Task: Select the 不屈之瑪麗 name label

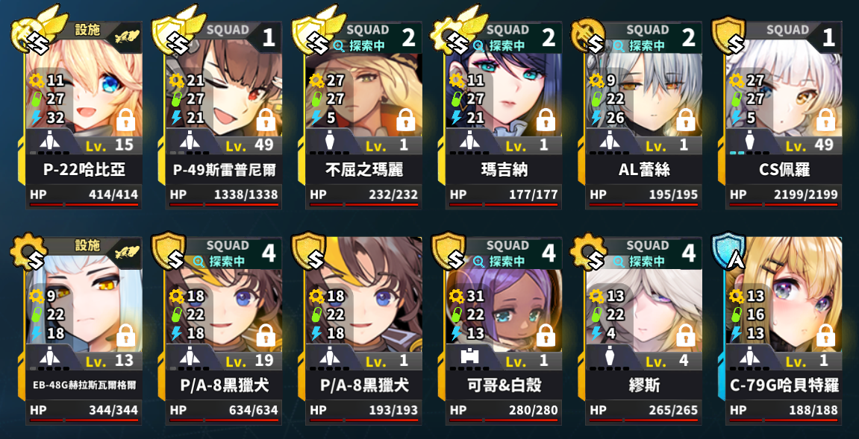Action: [363, 170]
